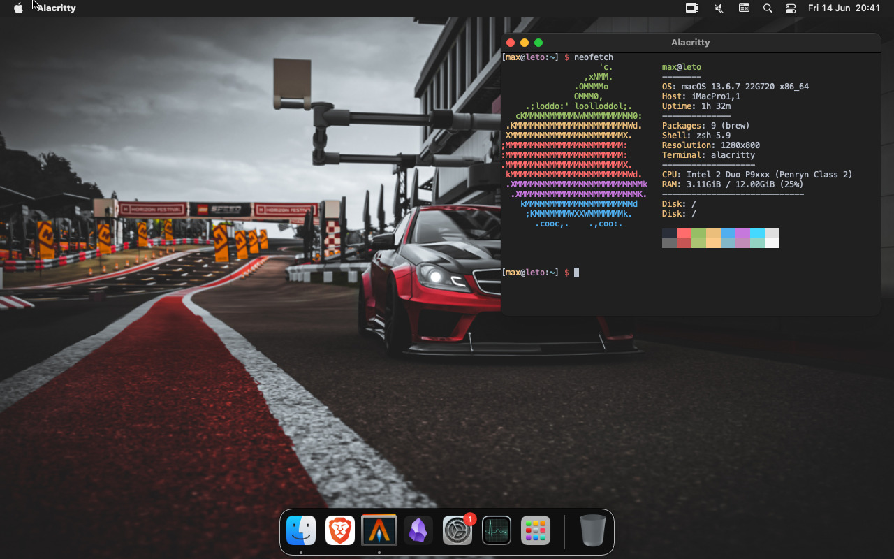This screenshot has height=559, width=894.
Task: Launch Activity Monitor from the Dock
Action: (x=497, y=531)
